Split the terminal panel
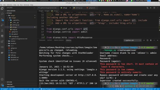Viewport: 160px width, 90px height. click(147, 40)
